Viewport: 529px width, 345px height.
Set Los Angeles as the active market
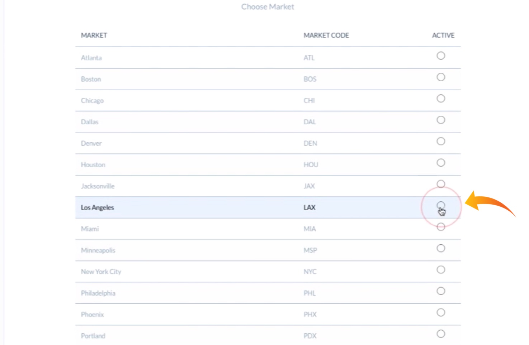click(441, 205)
